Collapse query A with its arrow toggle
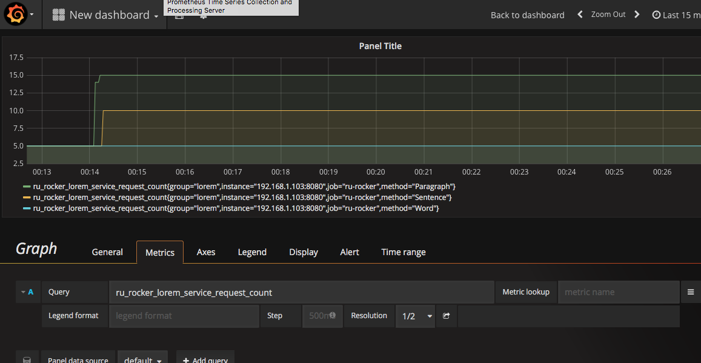The height and width of the screenshot is (363, 701). (x=23, y=292)
